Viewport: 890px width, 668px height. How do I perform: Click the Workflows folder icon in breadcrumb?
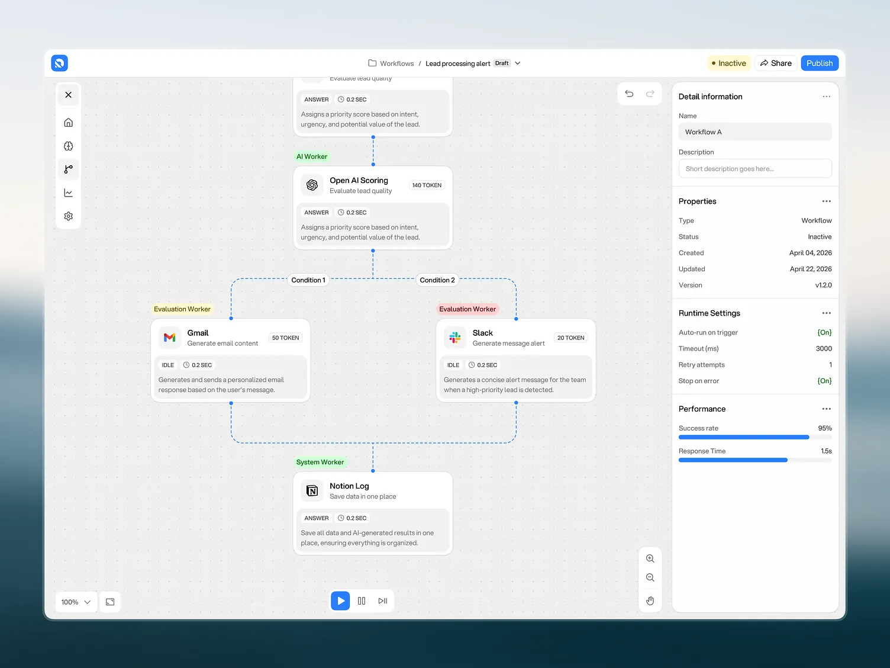pos(372,63)
